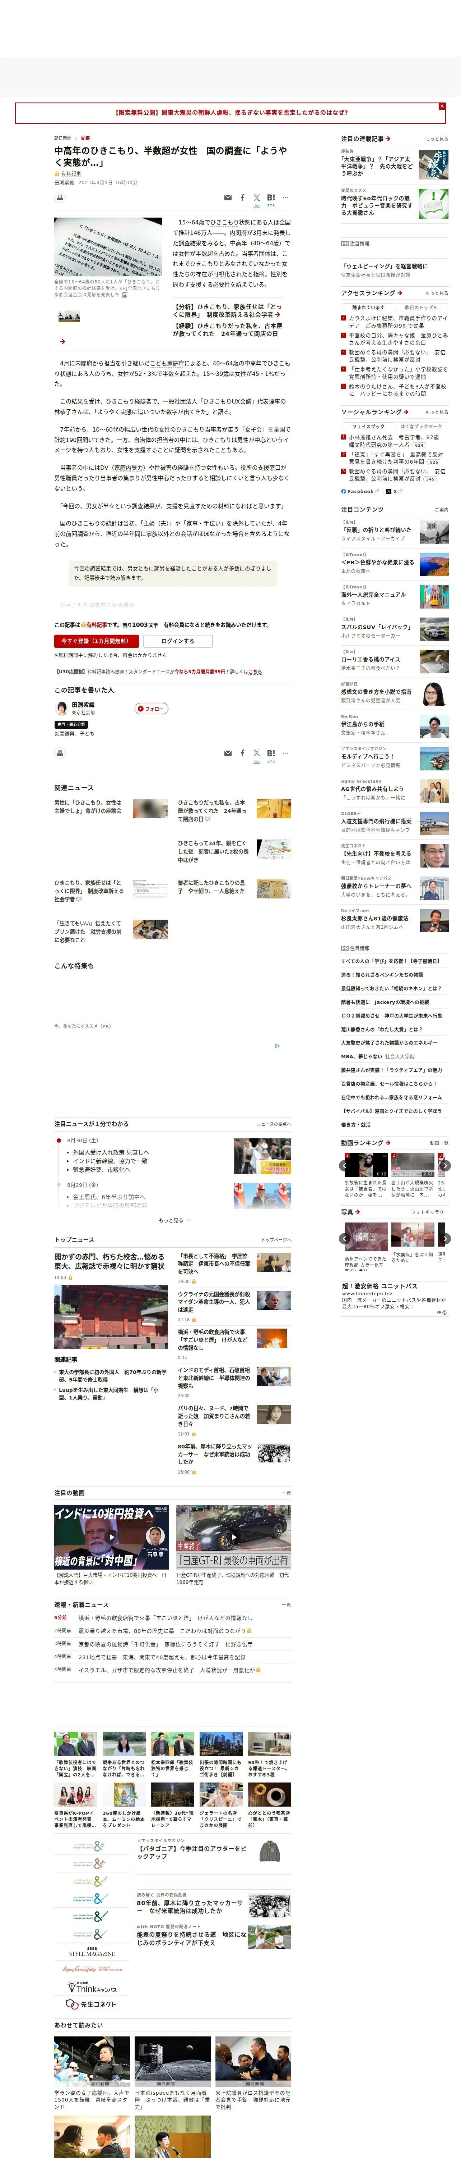Click Facebook link under social ranking

(x=360, y=492)
